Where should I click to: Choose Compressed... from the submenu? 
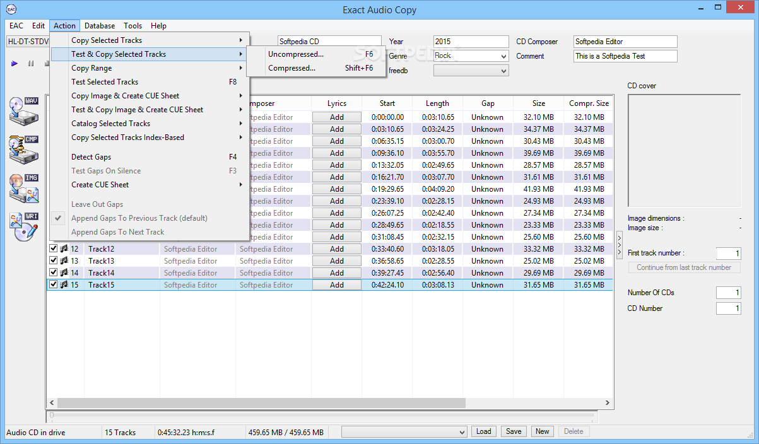(316, 68)
